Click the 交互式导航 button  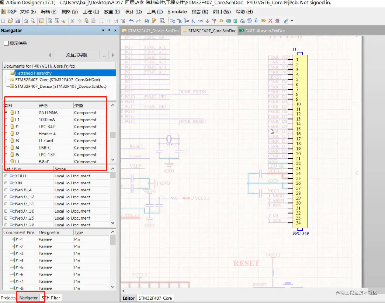[x=76, y=55]
